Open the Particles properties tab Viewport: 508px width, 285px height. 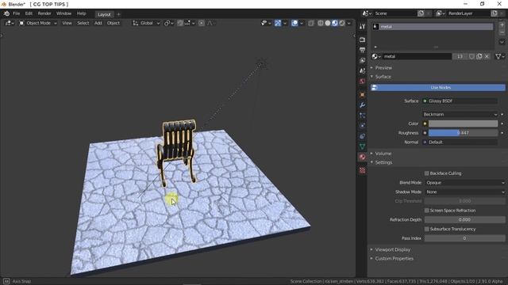pos(362,116)
